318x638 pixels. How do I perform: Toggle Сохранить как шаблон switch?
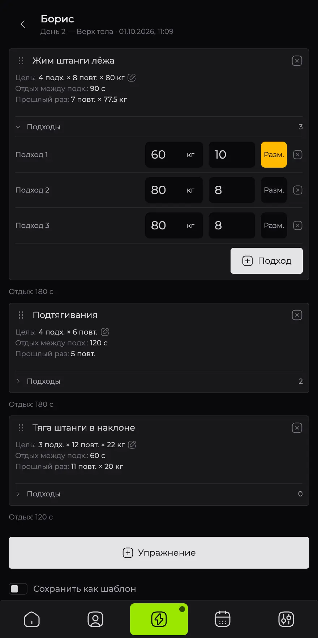point(18,589)
